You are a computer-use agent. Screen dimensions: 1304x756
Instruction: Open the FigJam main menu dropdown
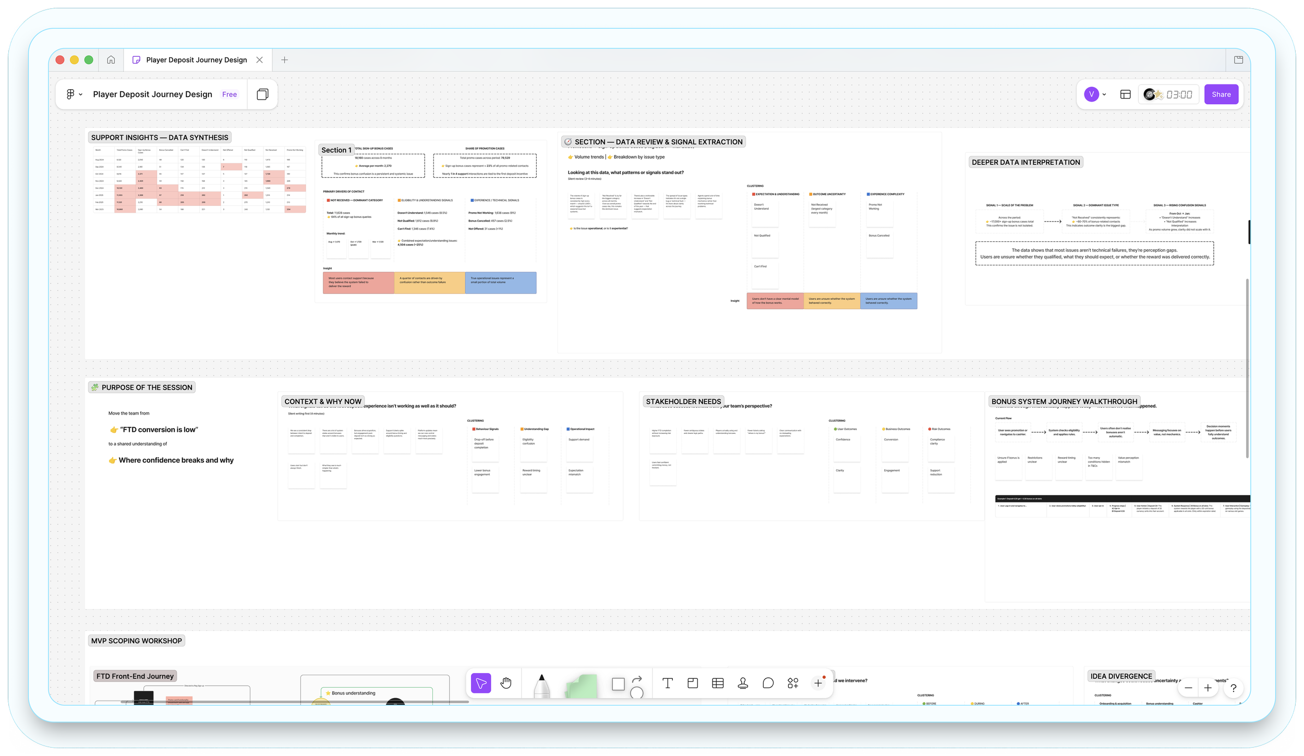(74, 94)
